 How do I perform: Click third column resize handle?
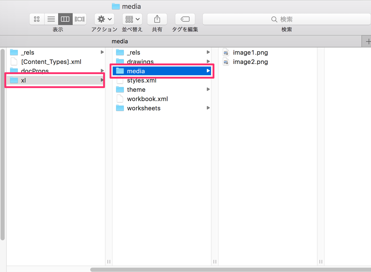pyautogui.click(x=321, y=262)
